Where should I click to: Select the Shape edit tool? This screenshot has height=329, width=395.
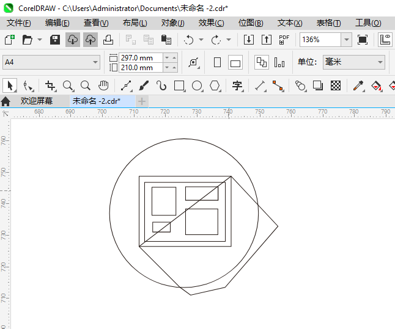coord(28,86)
